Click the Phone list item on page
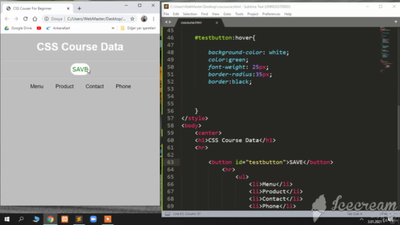The image size is (400, 225). (123, 86)
